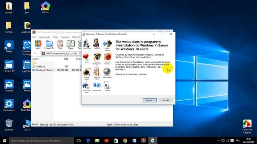Open File Explorer from the taskbar
Screen dimensions: 257x144
click(97, 140)
